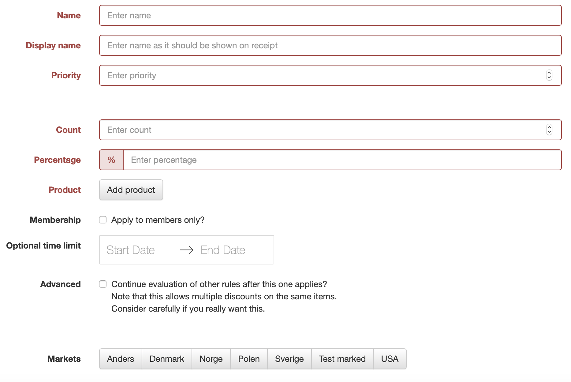
Task: Check Continue evaluation of other rules
Action: [x=103, y=284]
